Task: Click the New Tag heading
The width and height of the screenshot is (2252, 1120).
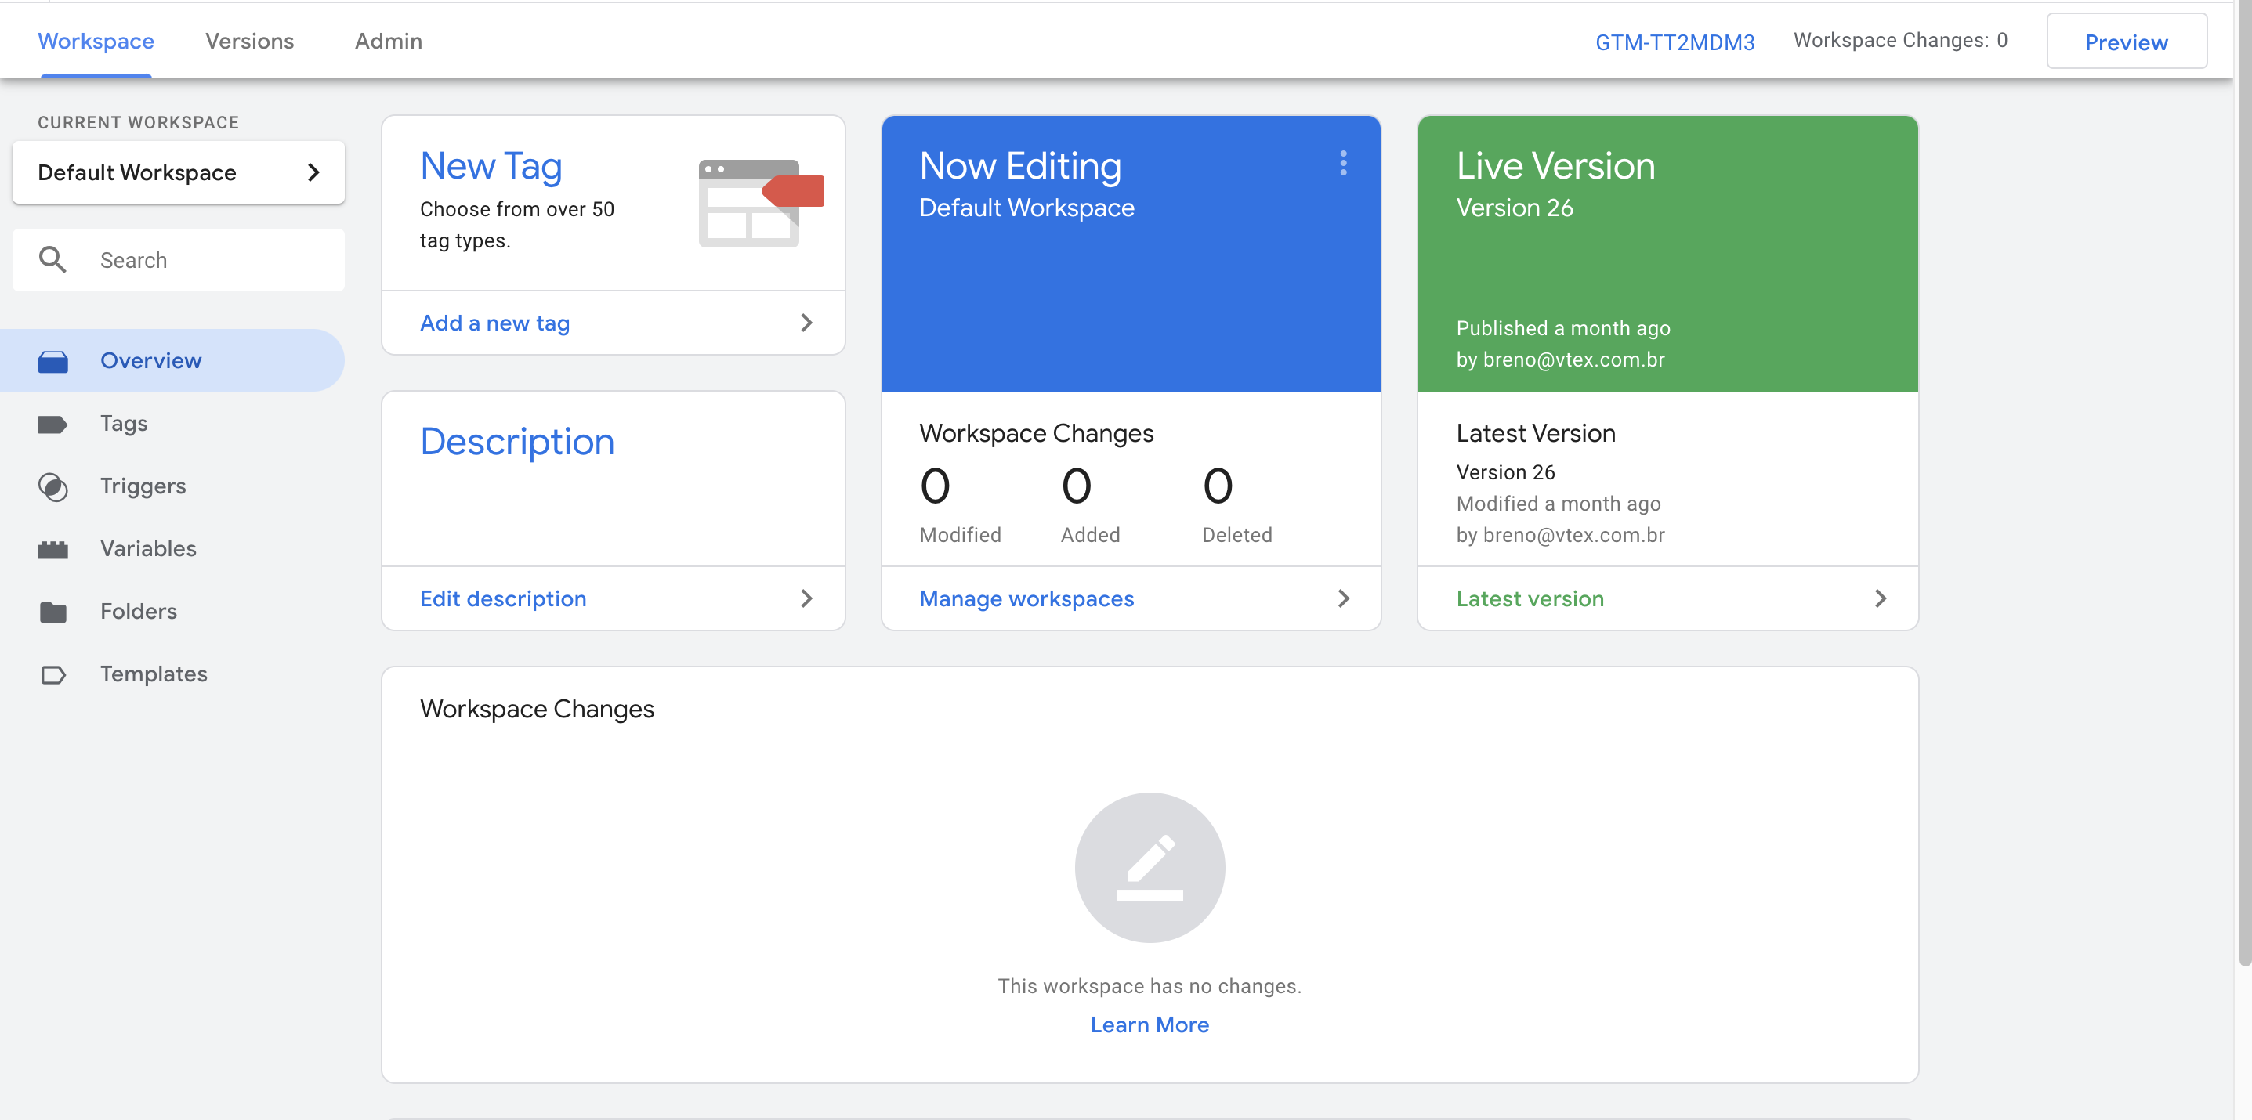Action: pos(491,166)
